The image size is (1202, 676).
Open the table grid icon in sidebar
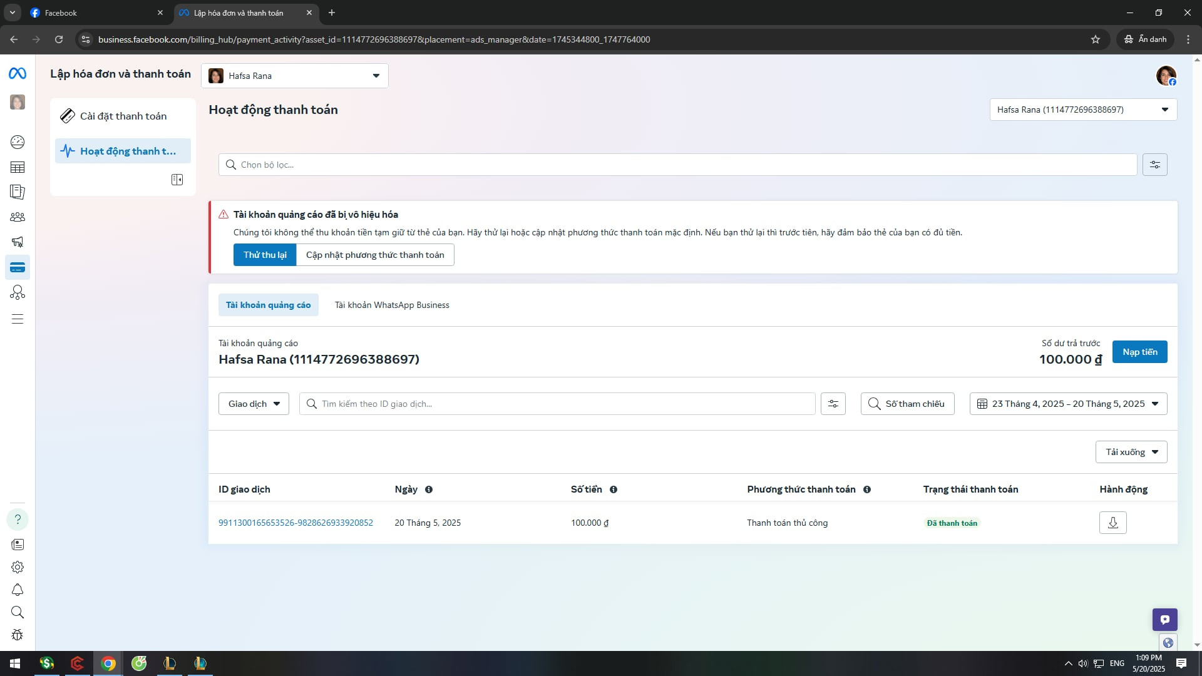click(18, 167)
